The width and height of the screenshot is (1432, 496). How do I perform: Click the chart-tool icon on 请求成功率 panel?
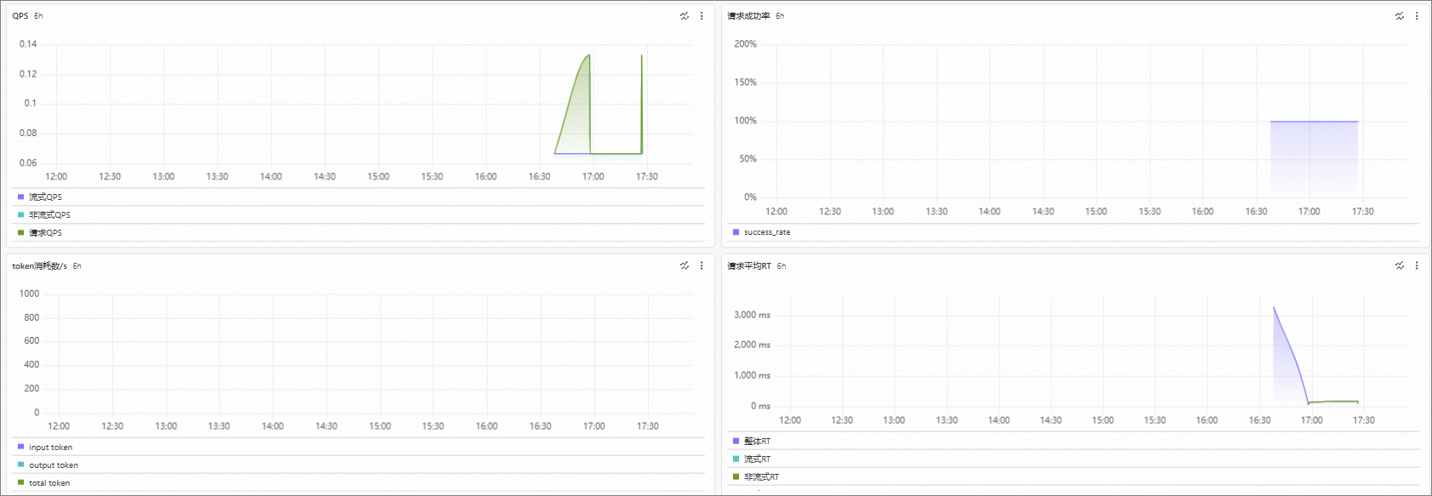(x=1400, y=16)
